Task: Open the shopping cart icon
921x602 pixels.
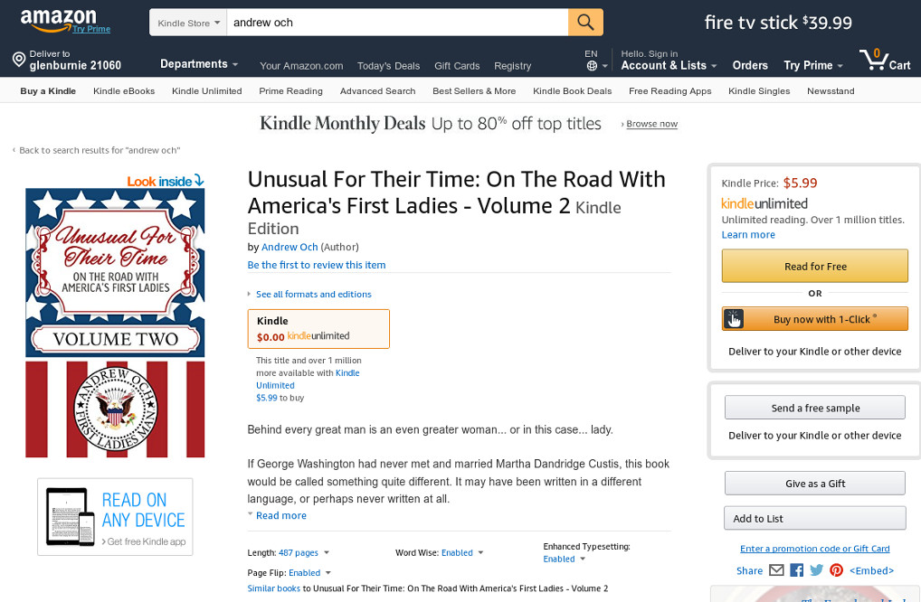Action: point(874,61)
